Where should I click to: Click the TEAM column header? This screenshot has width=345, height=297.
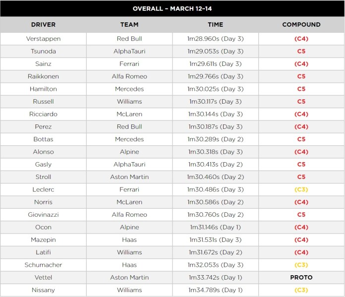129,24
